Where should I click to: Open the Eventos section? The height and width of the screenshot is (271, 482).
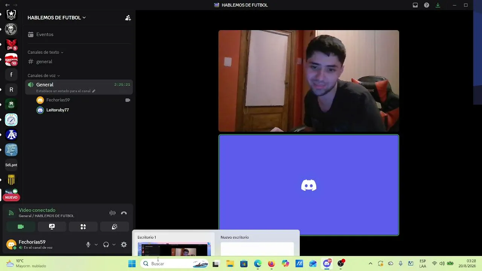click(x=45, y=34)
